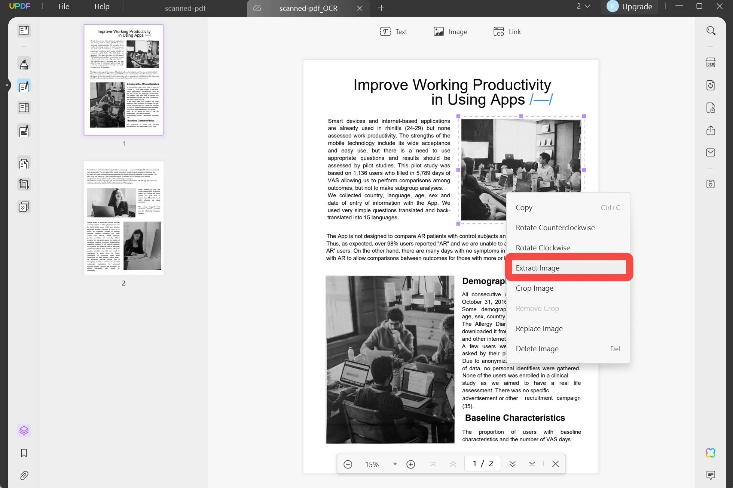
Task: Open the Layers panel icon
Action: tap(24, 430)
